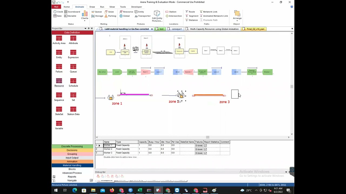Add a Global picture
Screen dimensions: 346x194
tap(125, 16)
